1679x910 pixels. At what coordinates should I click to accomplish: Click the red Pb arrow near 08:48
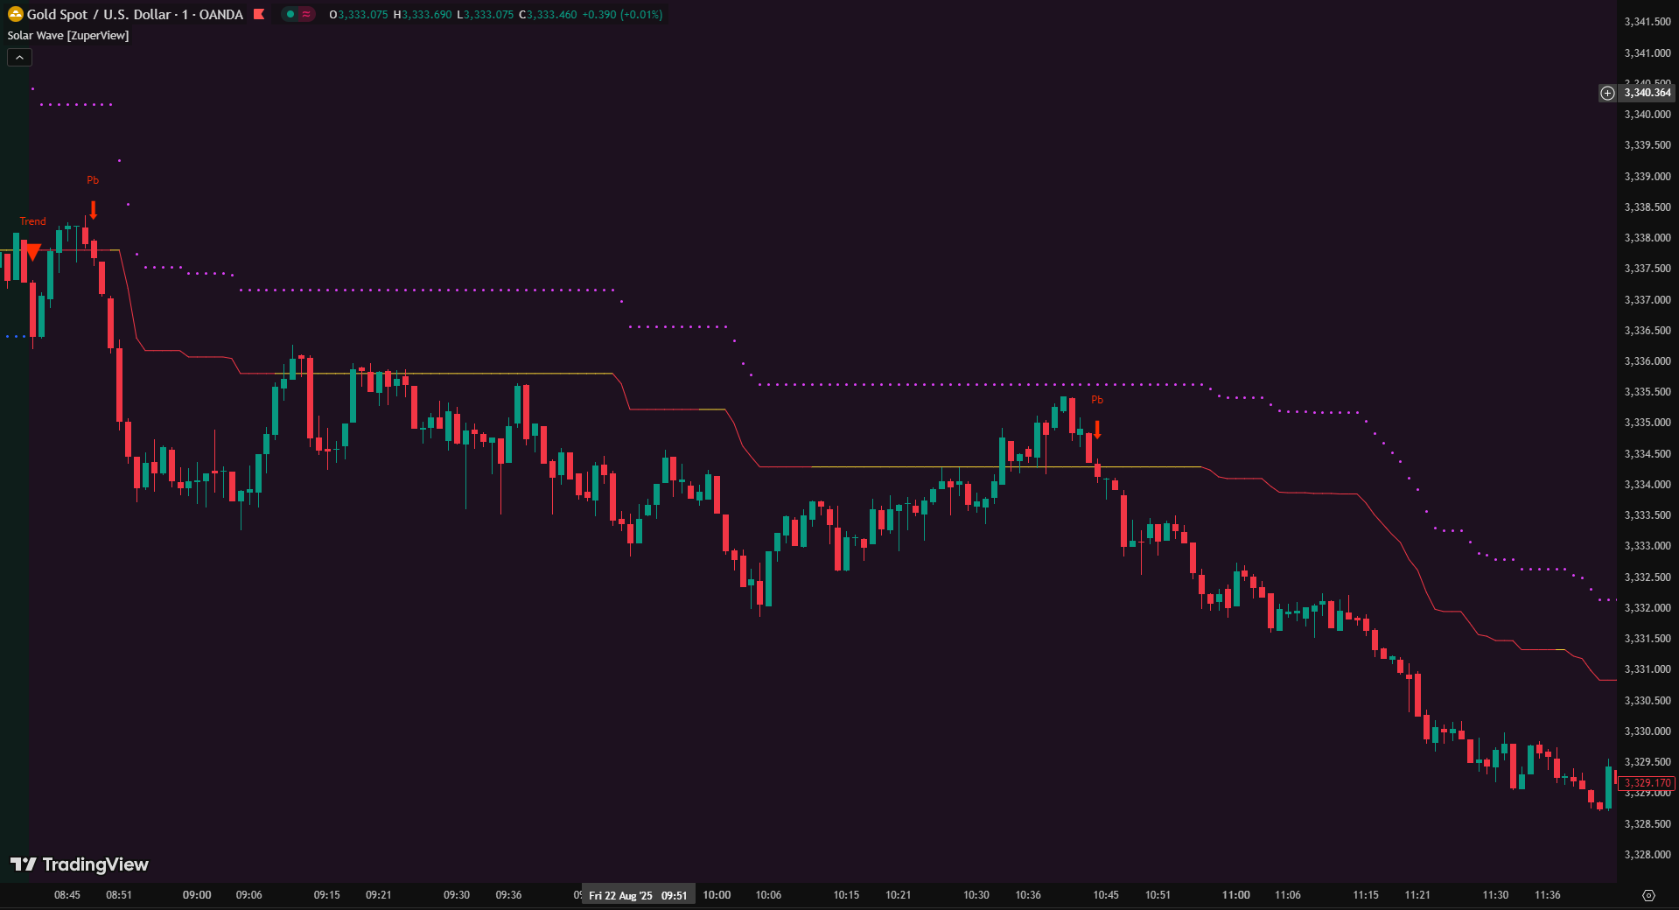pos(94,210)
